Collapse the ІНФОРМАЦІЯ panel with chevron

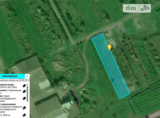click(x=27, y=76)
